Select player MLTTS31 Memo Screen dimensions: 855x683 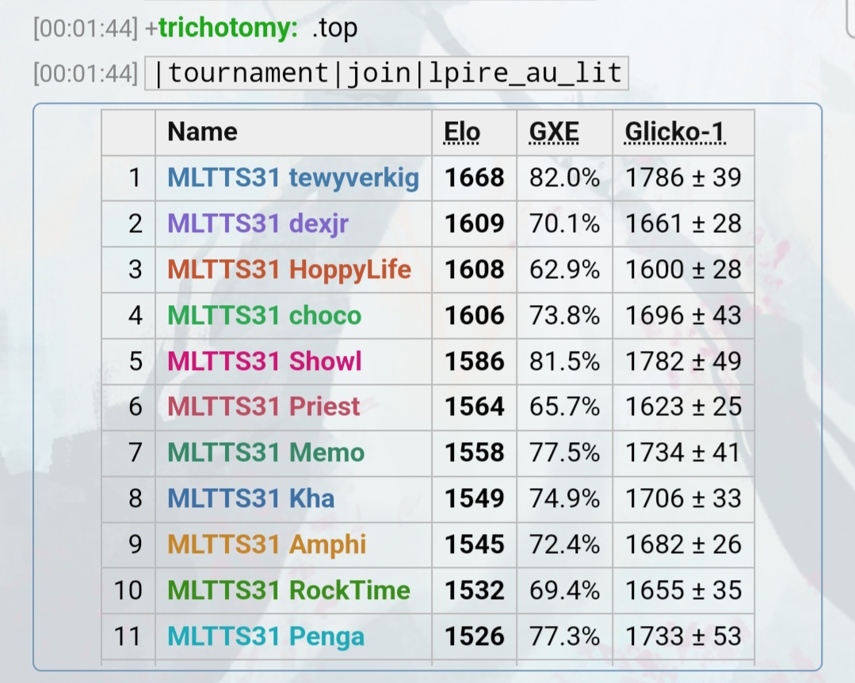(x=266, y=452)
